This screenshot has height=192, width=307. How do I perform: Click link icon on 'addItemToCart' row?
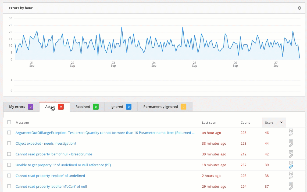[291, 188]
